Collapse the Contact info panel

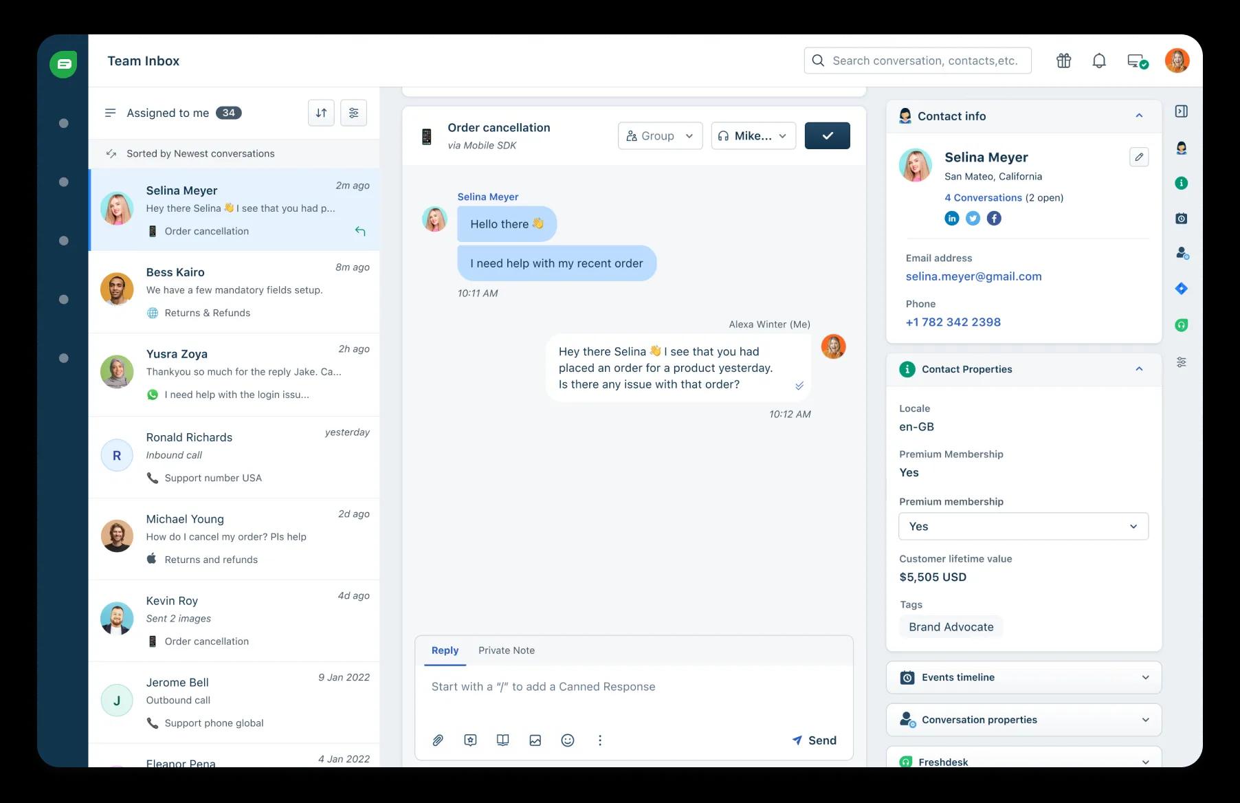coord(1139,115)
